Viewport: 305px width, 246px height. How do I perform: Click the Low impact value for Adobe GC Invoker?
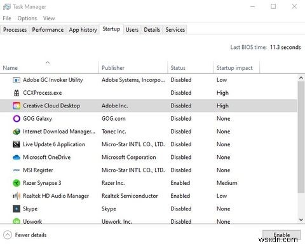222,80
